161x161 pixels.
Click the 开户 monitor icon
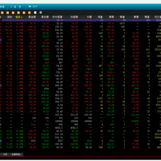click(x=30, y=7)
